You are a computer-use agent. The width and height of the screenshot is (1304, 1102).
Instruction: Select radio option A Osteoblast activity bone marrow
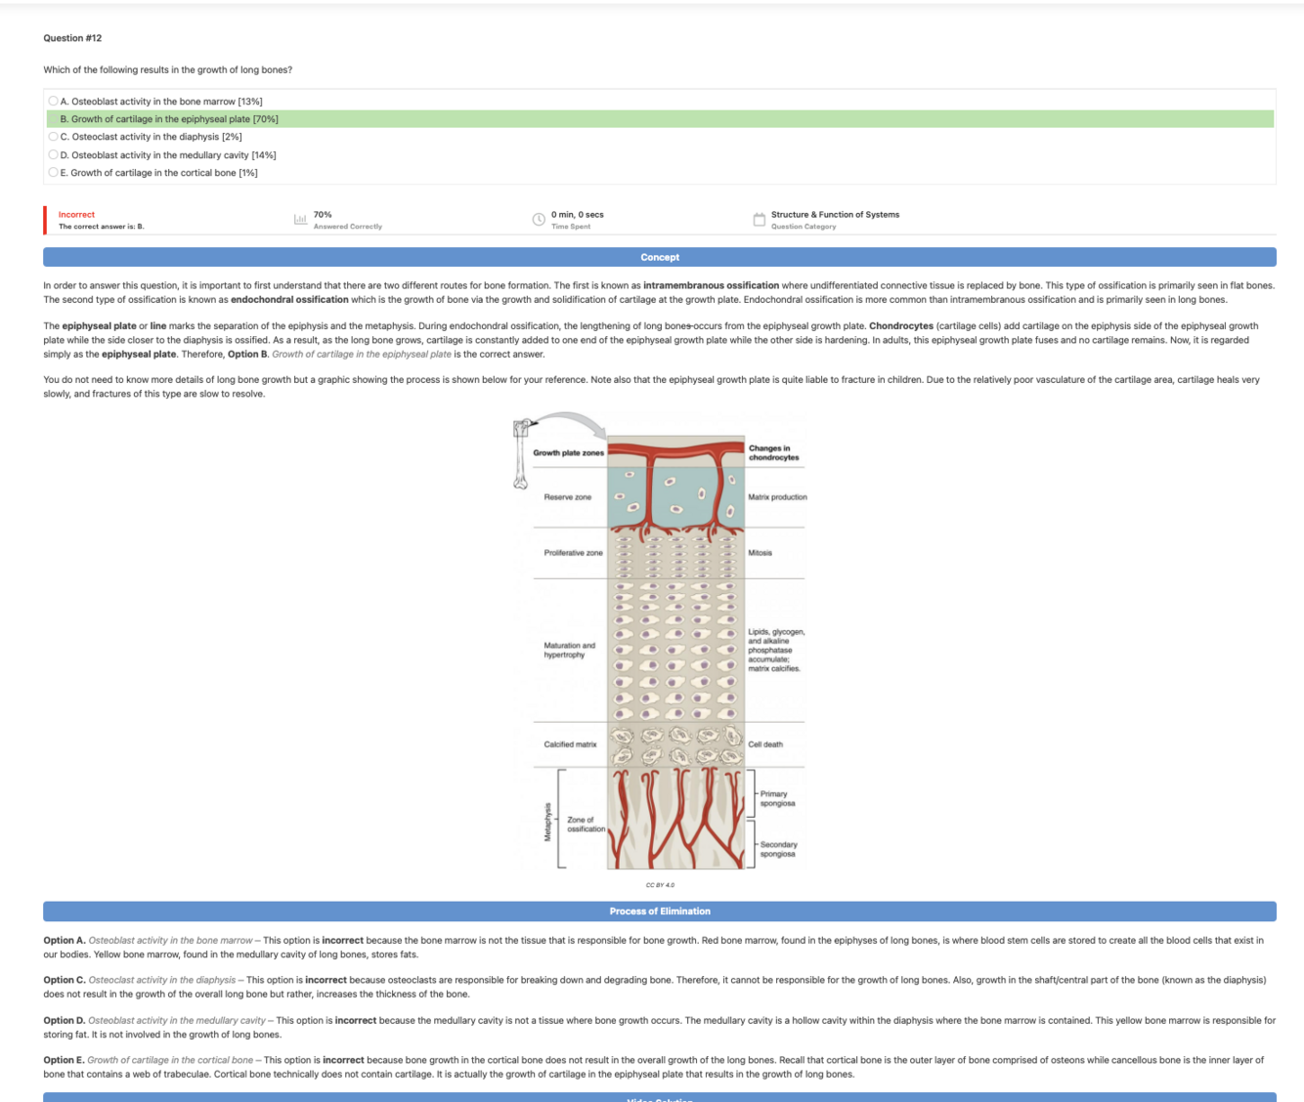(53, 101)
